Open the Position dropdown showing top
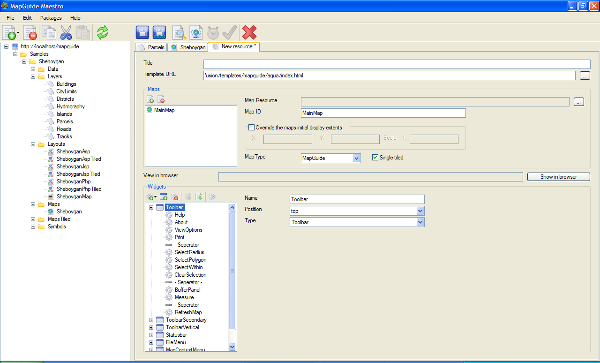This screenshot has height=363, width=600. coord(420,211)
